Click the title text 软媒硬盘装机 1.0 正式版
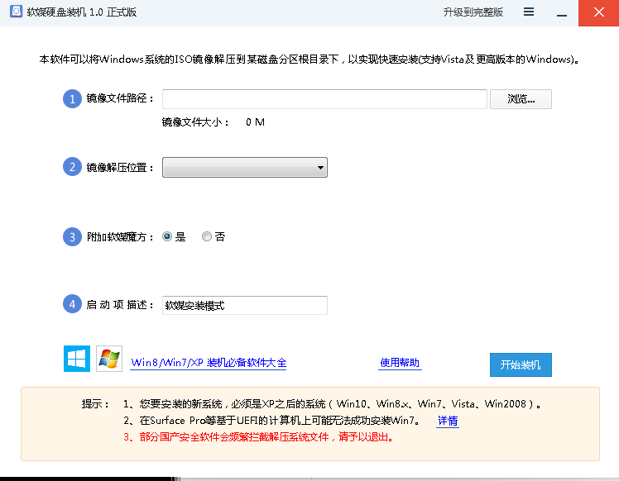The width and height of the screenshot is (619, 481). pyautogui.click(x=82, y=12)
